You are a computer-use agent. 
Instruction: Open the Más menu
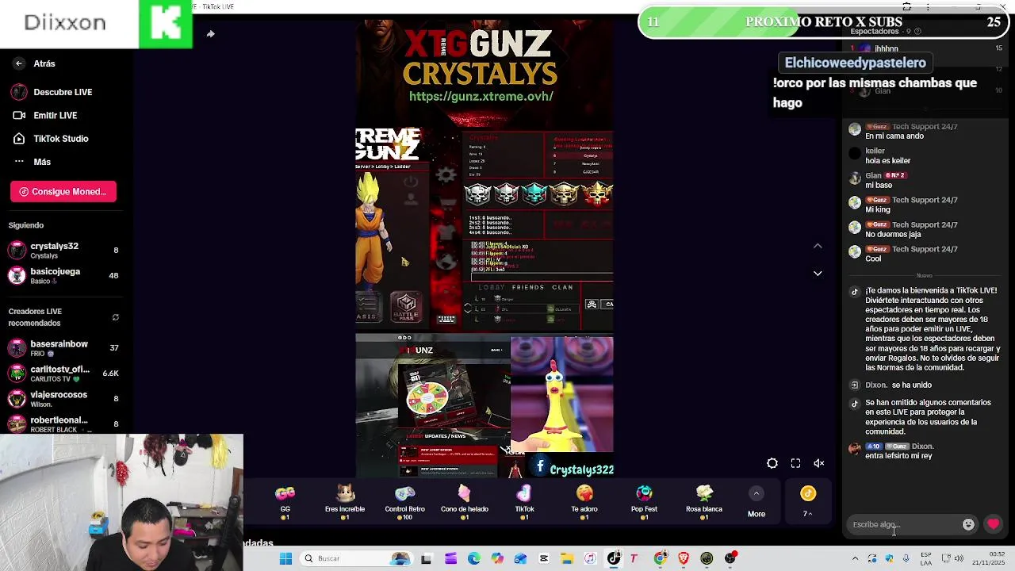[33, 162]
